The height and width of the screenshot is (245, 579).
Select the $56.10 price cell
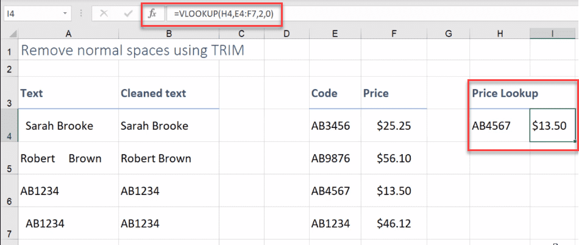click(394, 158)
